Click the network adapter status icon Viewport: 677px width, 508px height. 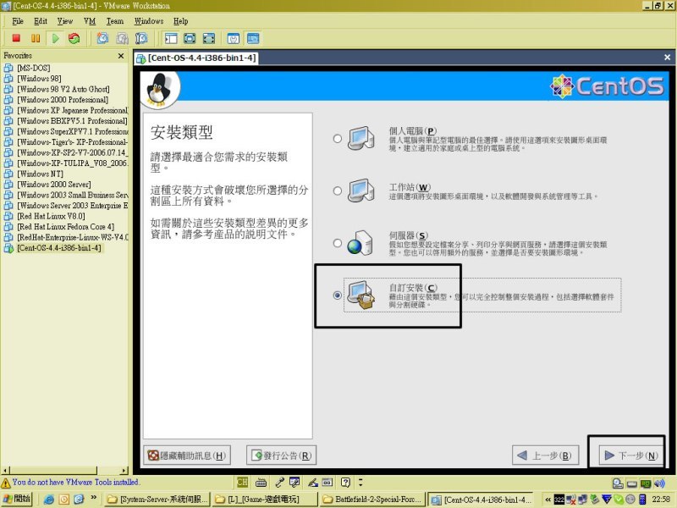646,483
